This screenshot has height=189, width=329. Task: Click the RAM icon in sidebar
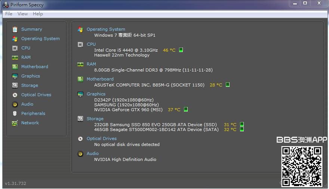[15, 57]
